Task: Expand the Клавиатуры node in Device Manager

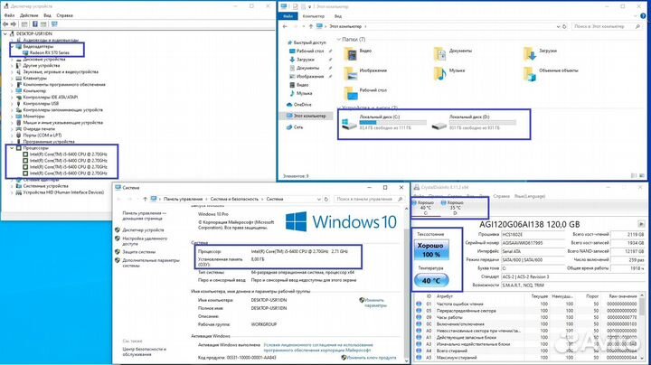Action: coord(12,78)
